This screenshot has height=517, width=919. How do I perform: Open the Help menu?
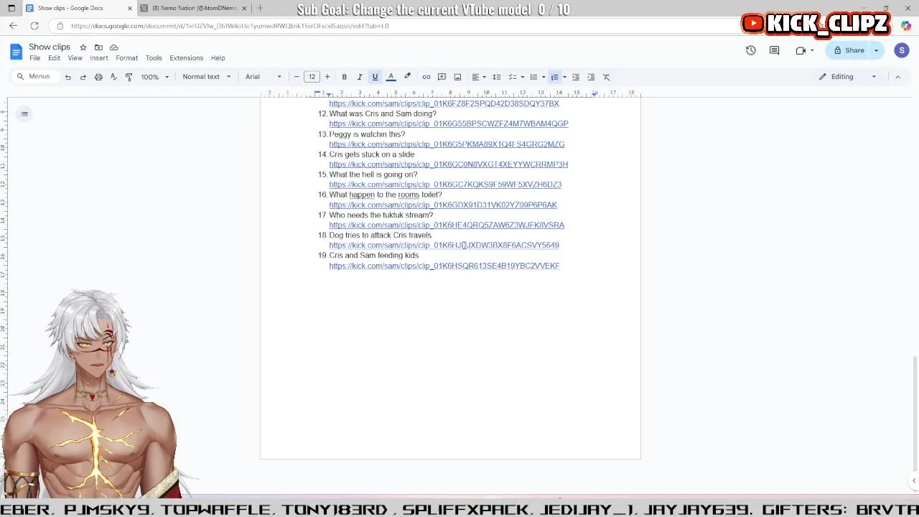click(x=218, y=58)
